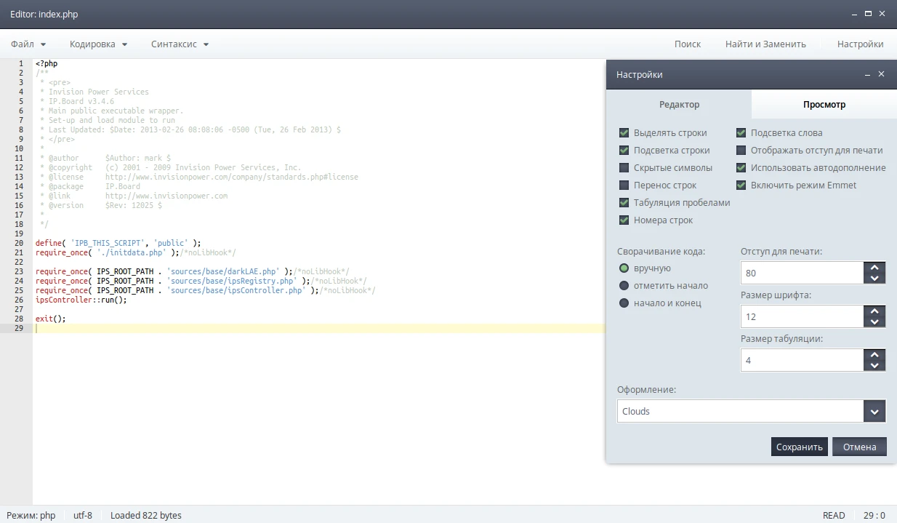Enable the Скрытые символы checkbox
The height and width of the screenshot is (523, 897).
pyautogui.click(x=624, y=168)
